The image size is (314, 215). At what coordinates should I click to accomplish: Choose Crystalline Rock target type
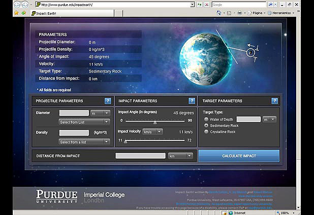pyautogui.click(x=206, y=132)
